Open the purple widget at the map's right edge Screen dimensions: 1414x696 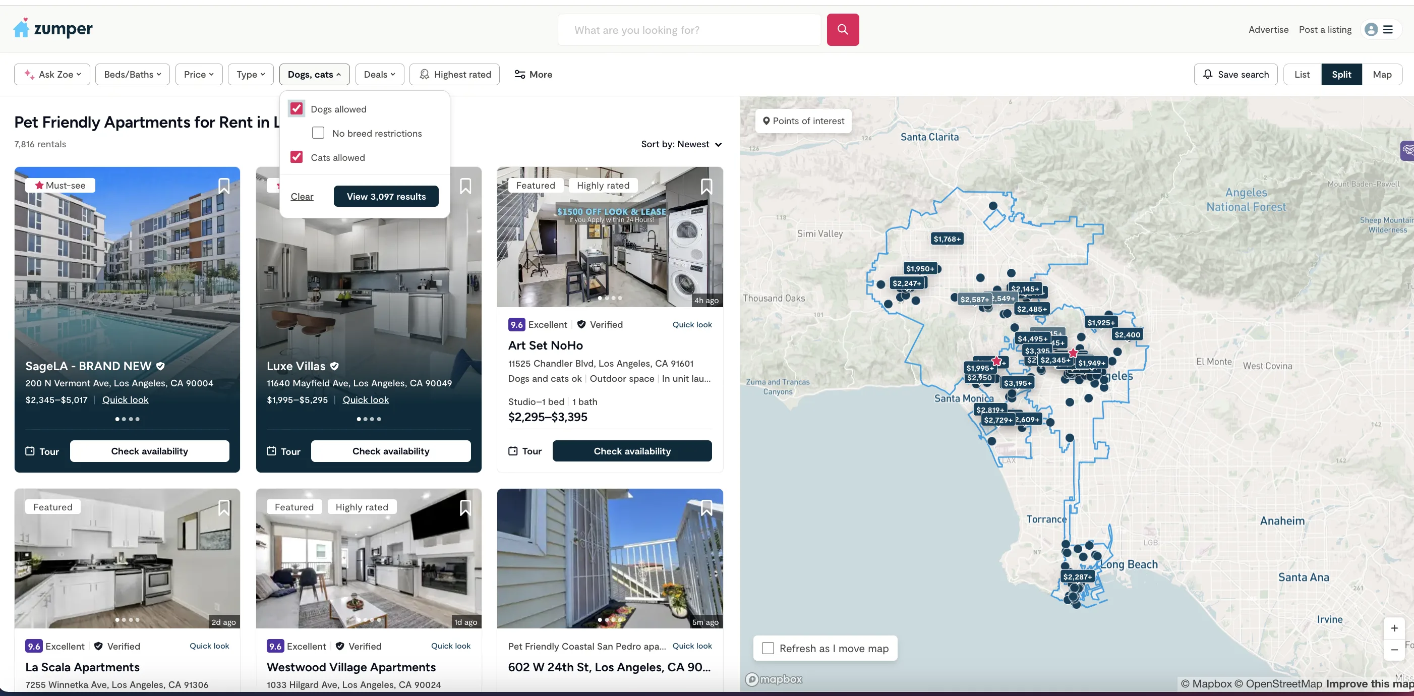1407,150
